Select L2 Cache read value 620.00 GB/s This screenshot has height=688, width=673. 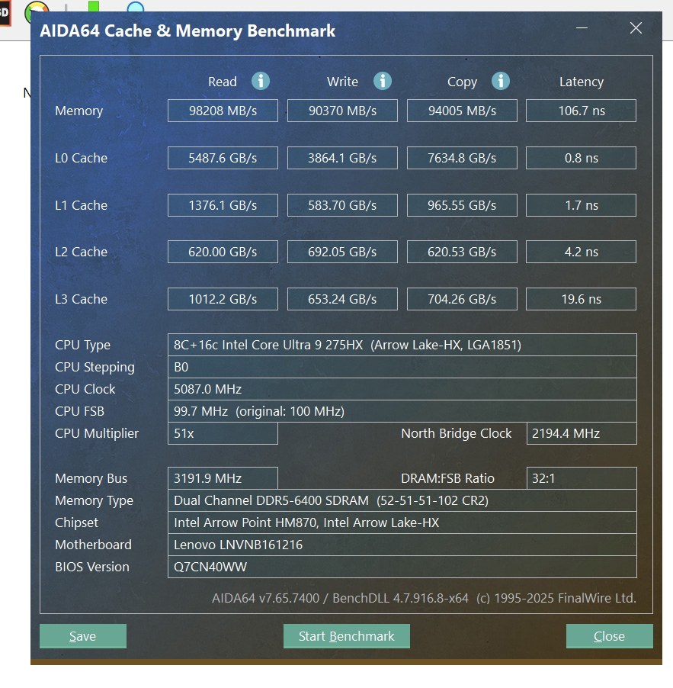click(x=223, y=252)
